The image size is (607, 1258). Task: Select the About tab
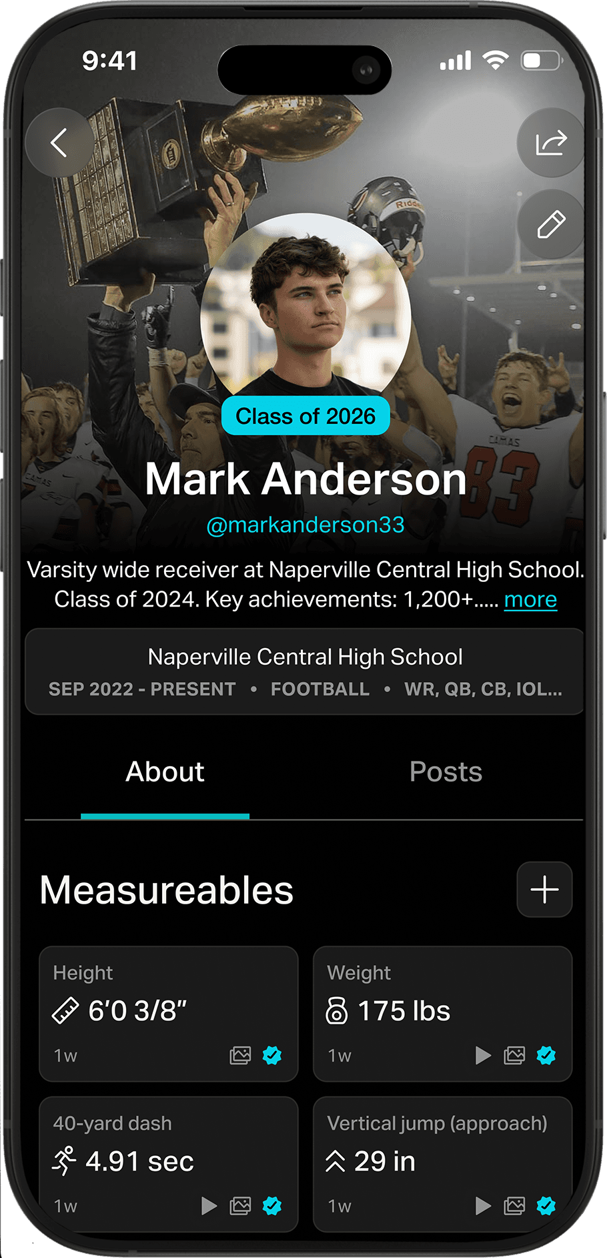(165, 771)
